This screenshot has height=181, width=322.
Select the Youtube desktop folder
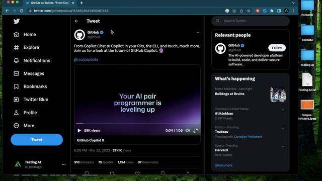coord(307,33)
